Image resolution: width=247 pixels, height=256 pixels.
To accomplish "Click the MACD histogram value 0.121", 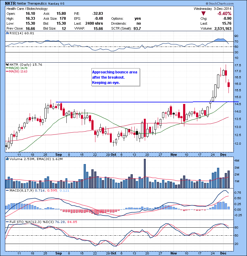I will (x=65, y=190).
